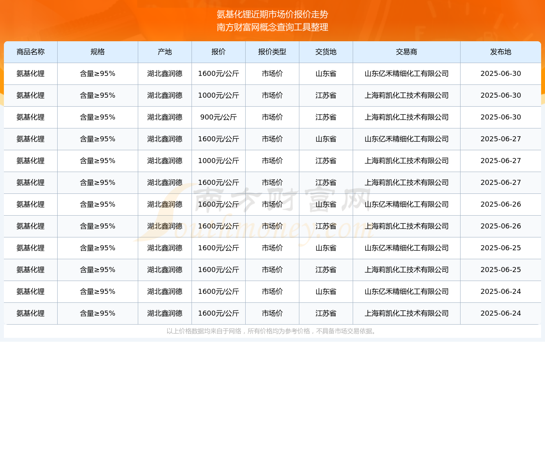545x469 pixels.
Task: Select 1600元/公斤 in the 2025-06-25 江苏省 row
Action: coord(218,270)
